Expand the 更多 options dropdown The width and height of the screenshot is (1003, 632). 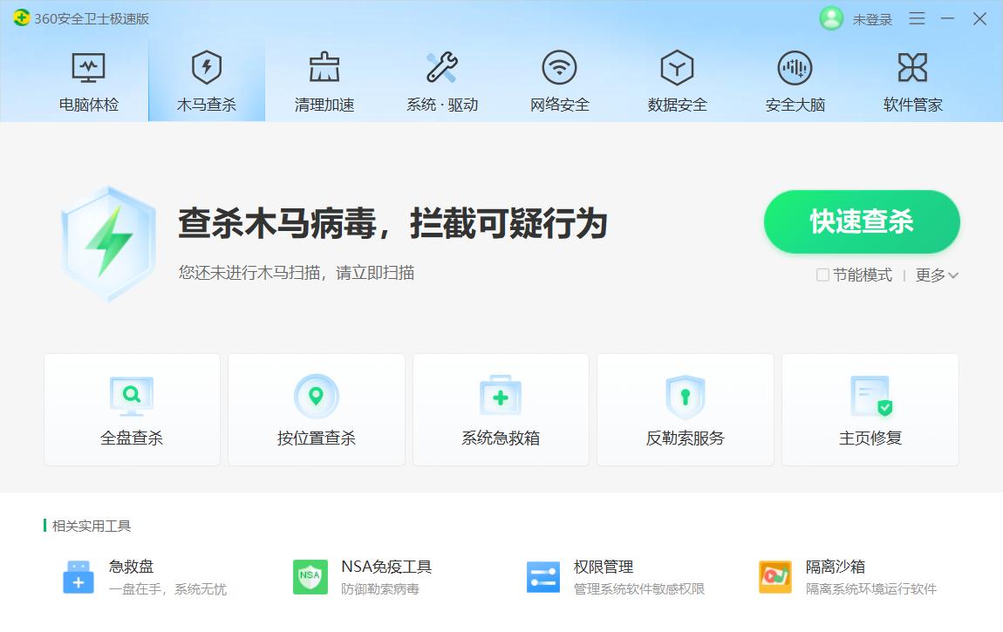pos(933,275)
